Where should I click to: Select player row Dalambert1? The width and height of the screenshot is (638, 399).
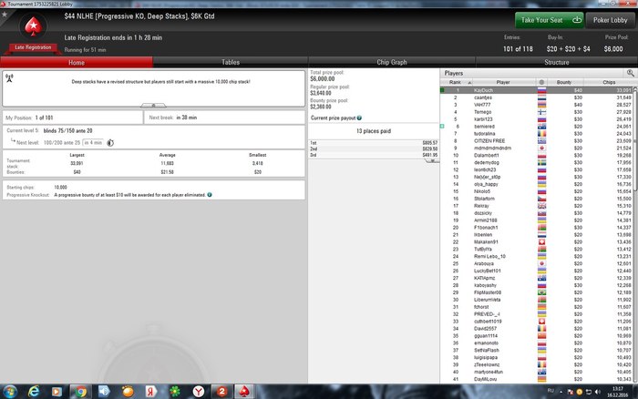[x=536, y=156]
